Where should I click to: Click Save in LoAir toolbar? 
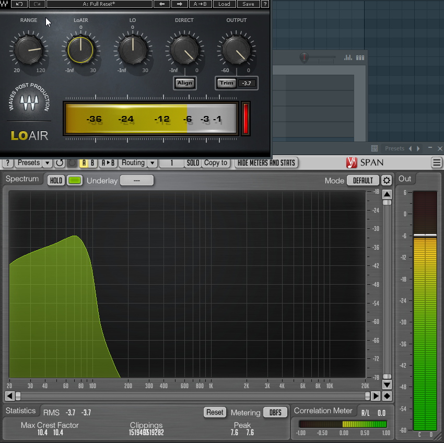click(x=248, y=4)
